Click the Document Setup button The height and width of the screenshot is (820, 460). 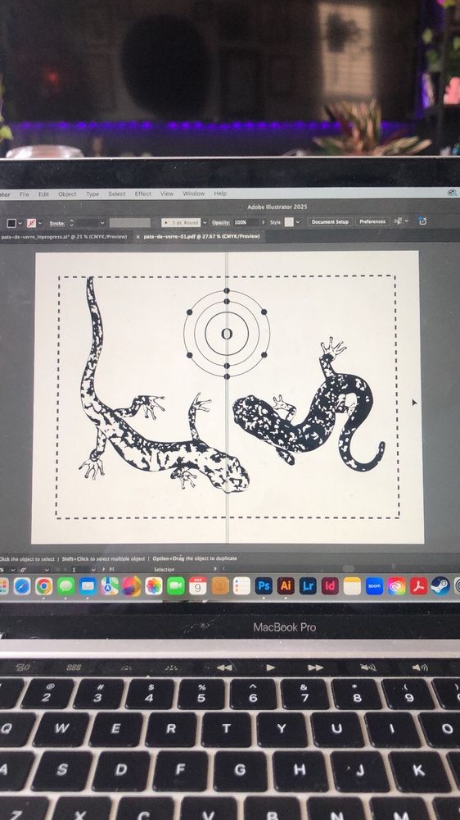click(x=330, y=221)
